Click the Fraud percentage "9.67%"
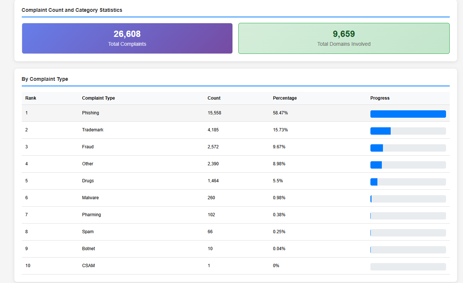This screenshot has width=463, height=283. (279, 147)
